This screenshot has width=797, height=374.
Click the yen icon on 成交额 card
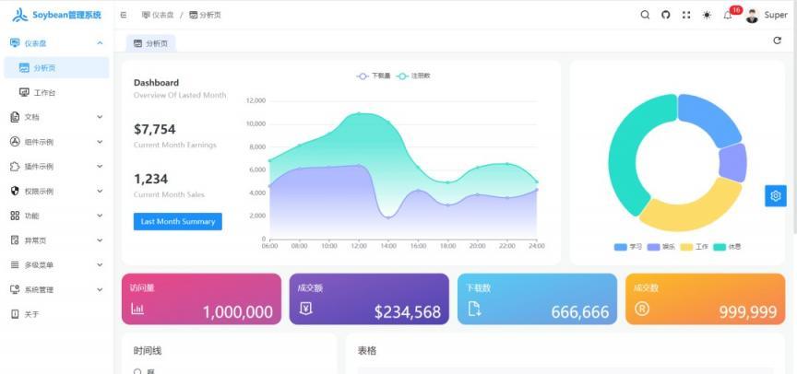pos(305,308)
